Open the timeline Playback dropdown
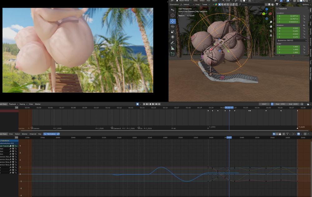312x197 pixels. [x=13, y=104]
